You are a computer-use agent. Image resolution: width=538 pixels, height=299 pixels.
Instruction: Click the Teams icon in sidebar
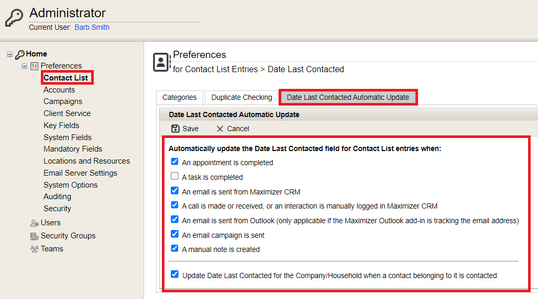click(x=34, y=249)
